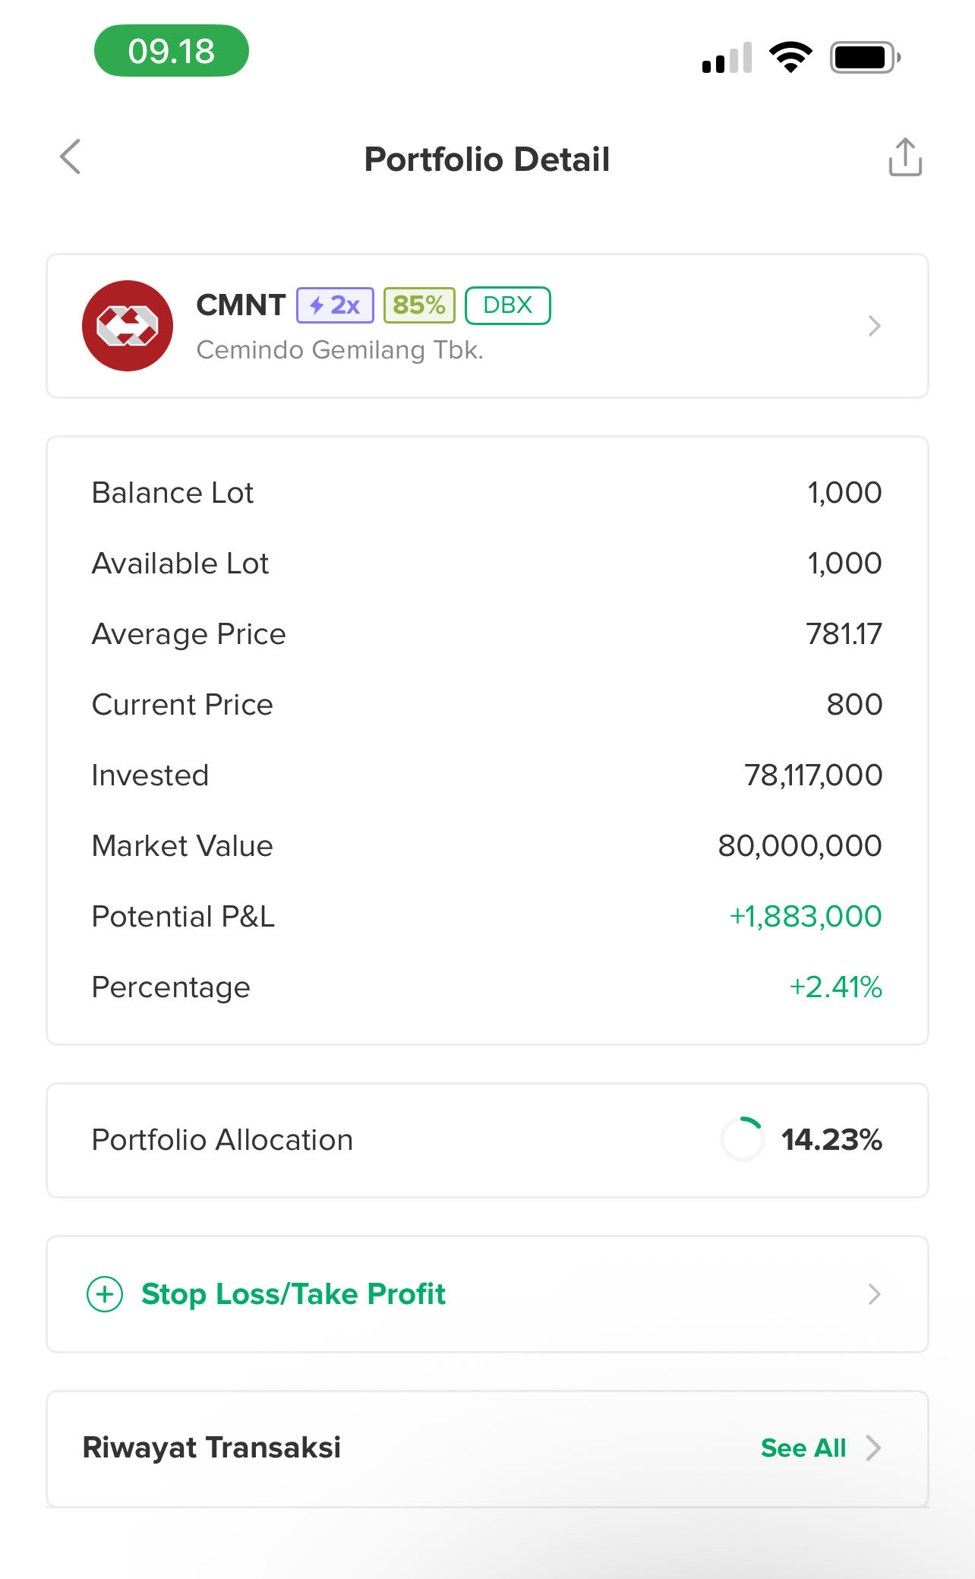Tap the Portfolio Allocation row

[222, 1140]
